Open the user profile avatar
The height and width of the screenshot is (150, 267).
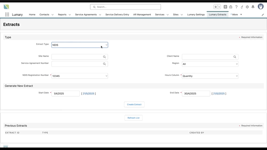(x=261, y=7)
